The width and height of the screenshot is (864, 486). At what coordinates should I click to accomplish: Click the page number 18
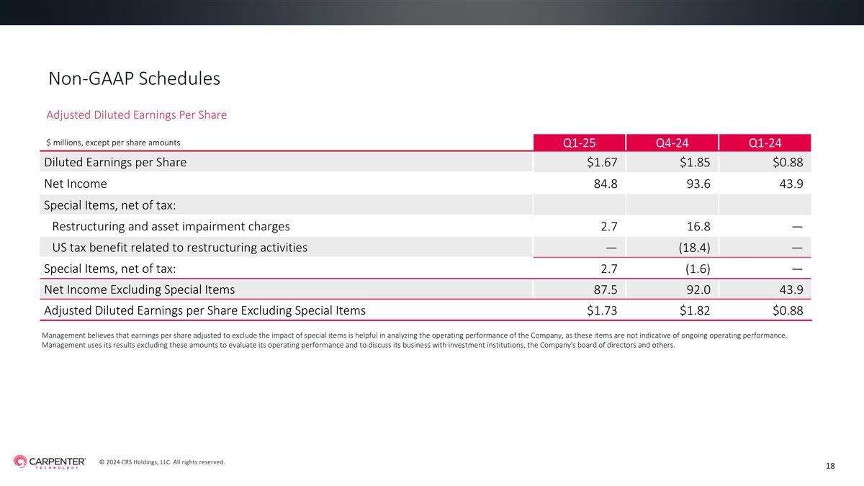tap(830, 467)
